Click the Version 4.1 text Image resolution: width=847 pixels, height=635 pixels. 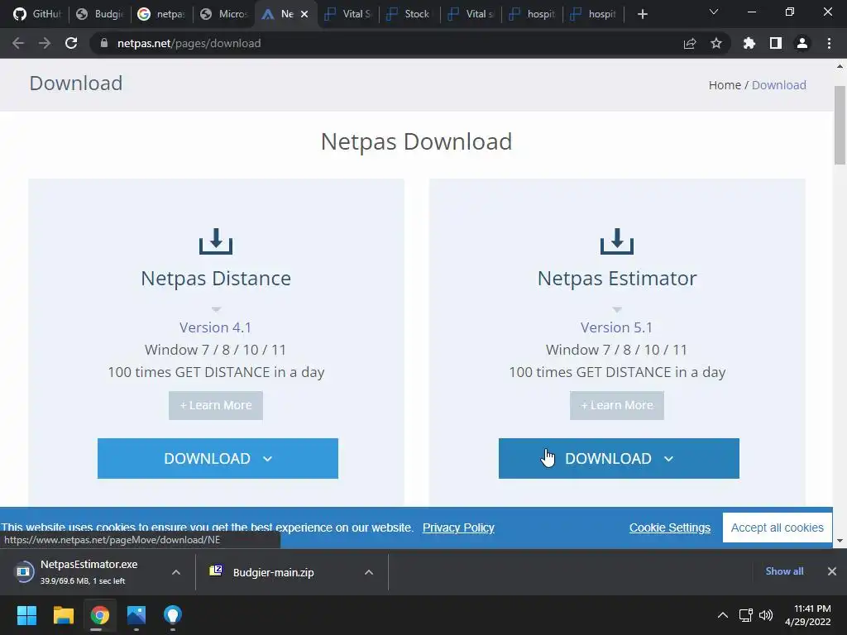(216, 327)
